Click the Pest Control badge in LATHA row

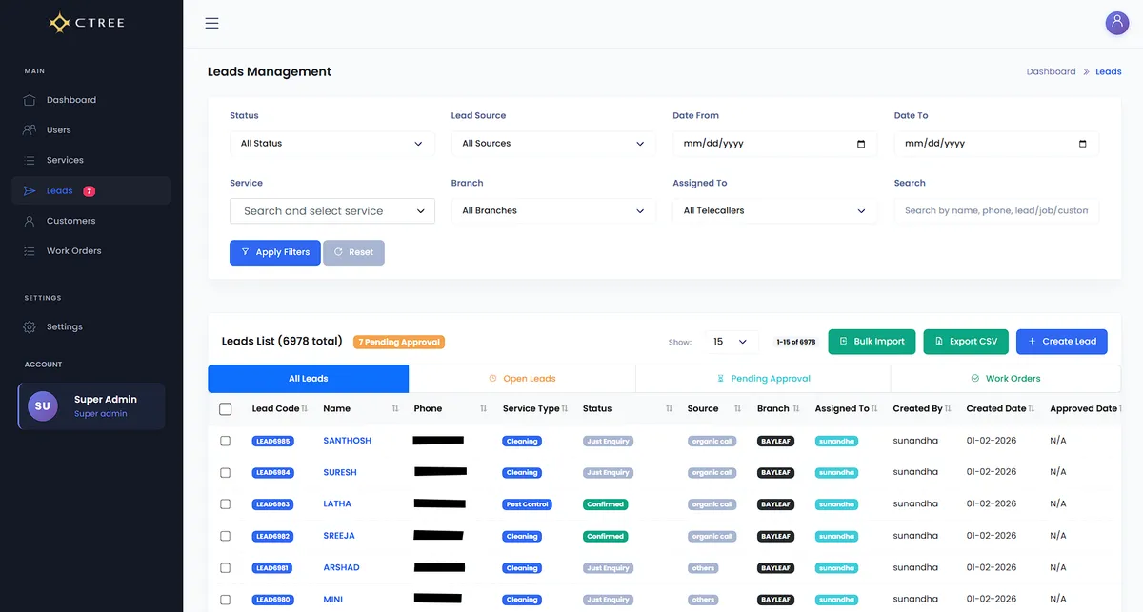pos(528,504)
